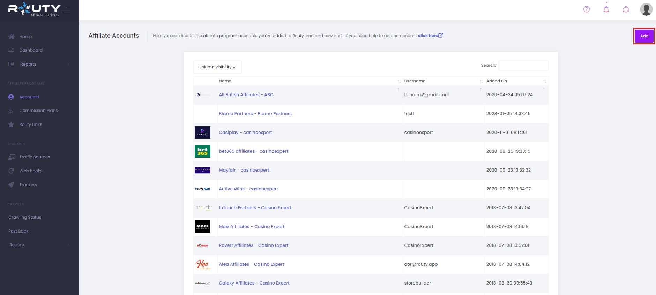
Task: Open Dashboard from the sidebar
Action: tap(31, 50)
